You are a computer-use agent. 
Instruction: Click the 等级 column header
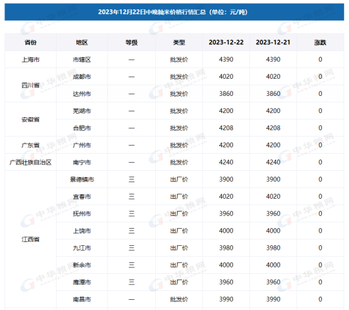point(132,43)
